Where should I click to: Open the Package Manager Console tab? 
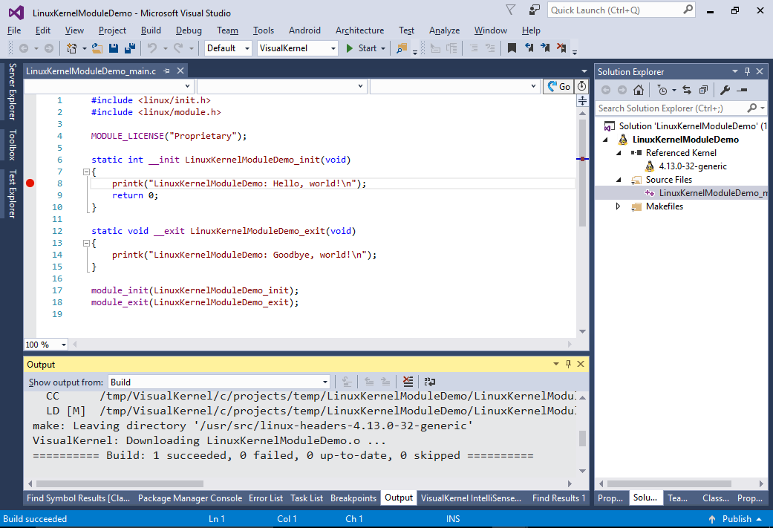tap(190, 498)
